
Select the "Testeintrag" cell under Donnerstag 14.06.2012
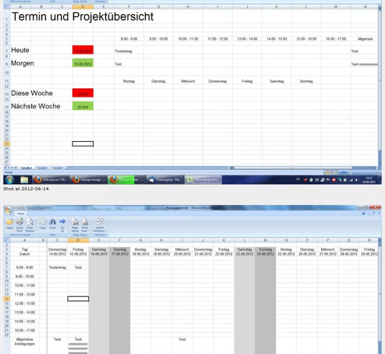tap(57, 268)
